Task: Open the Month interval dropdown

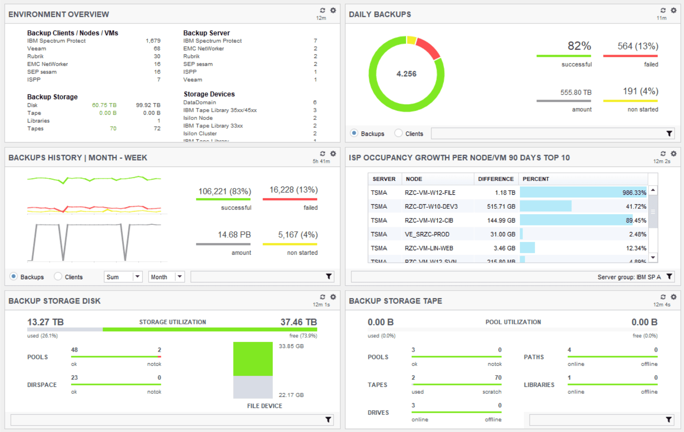Action: [166, 276]
